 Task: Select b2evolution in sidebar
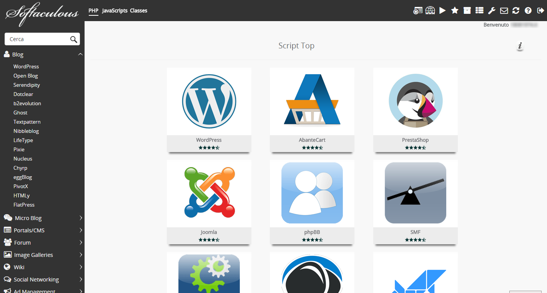(x=27, y=103)
